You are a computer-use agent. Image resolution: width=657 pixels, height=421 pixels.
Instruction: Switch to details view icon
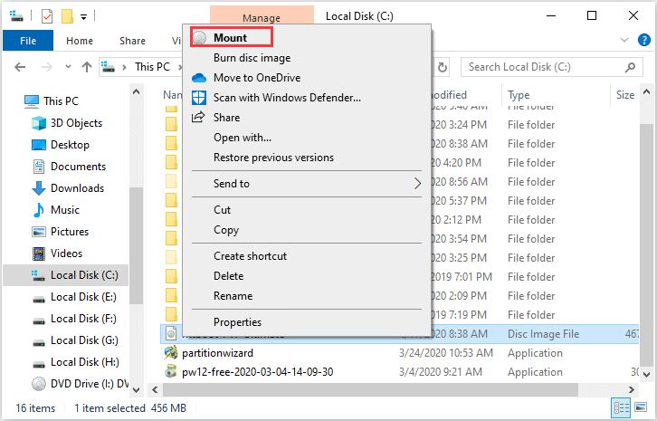pyautogui.click(x=621, y=408)
